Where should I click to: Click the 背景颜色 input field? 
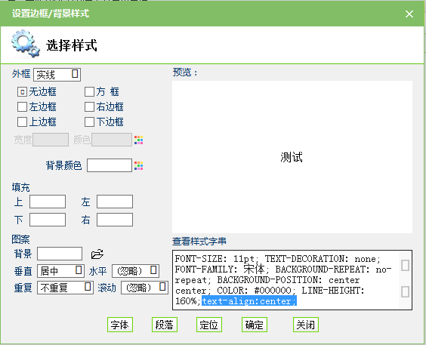110,165
